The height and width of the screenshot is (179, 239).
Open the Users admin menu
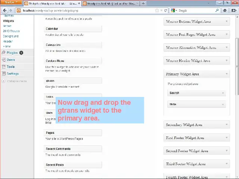(11, 60)
